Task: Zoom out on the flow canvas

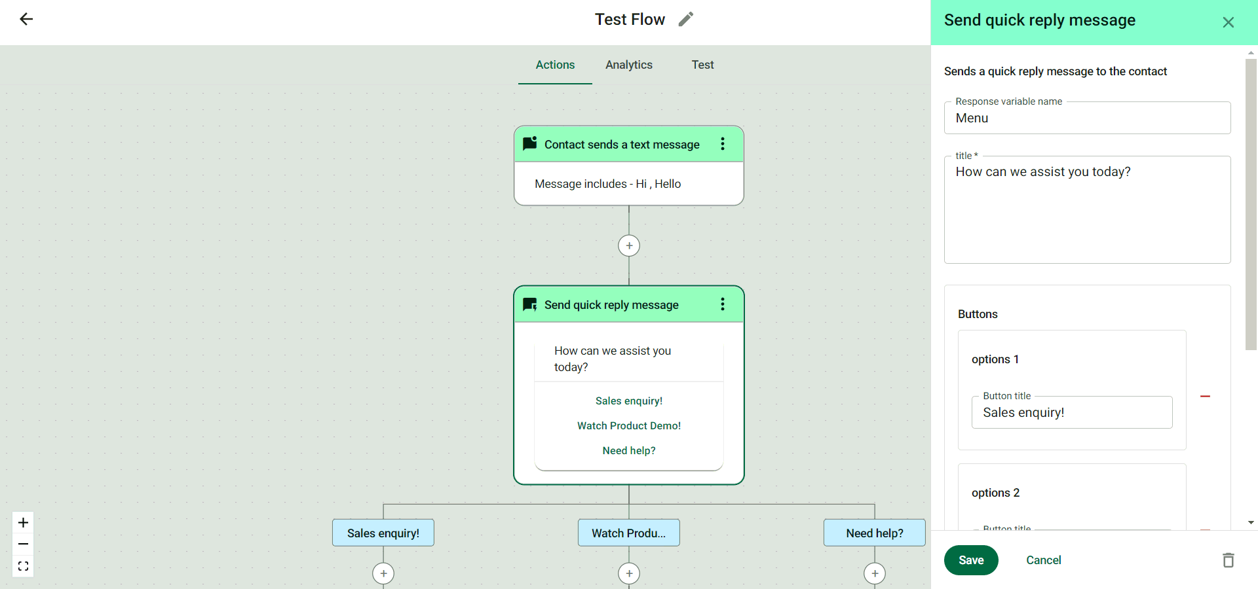Action: click(x=23, y=544)
